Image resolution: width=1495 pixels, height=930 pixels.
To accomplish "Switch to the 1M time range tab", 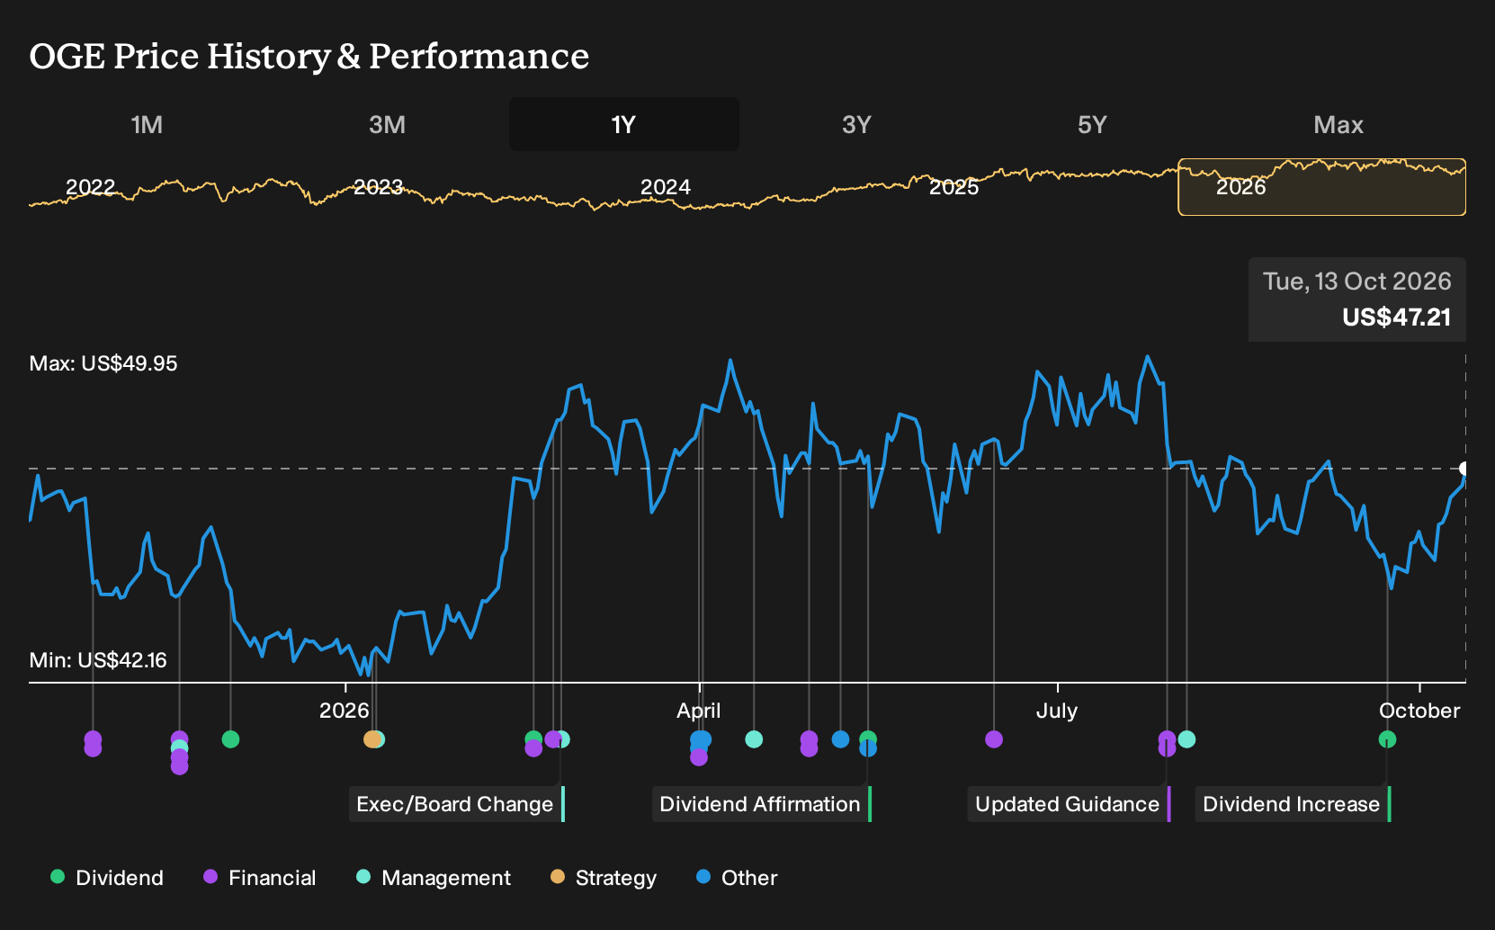I will 147,124.
